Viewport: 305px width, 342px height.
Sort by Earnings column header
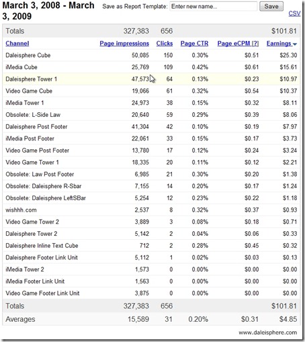(279, 44)
